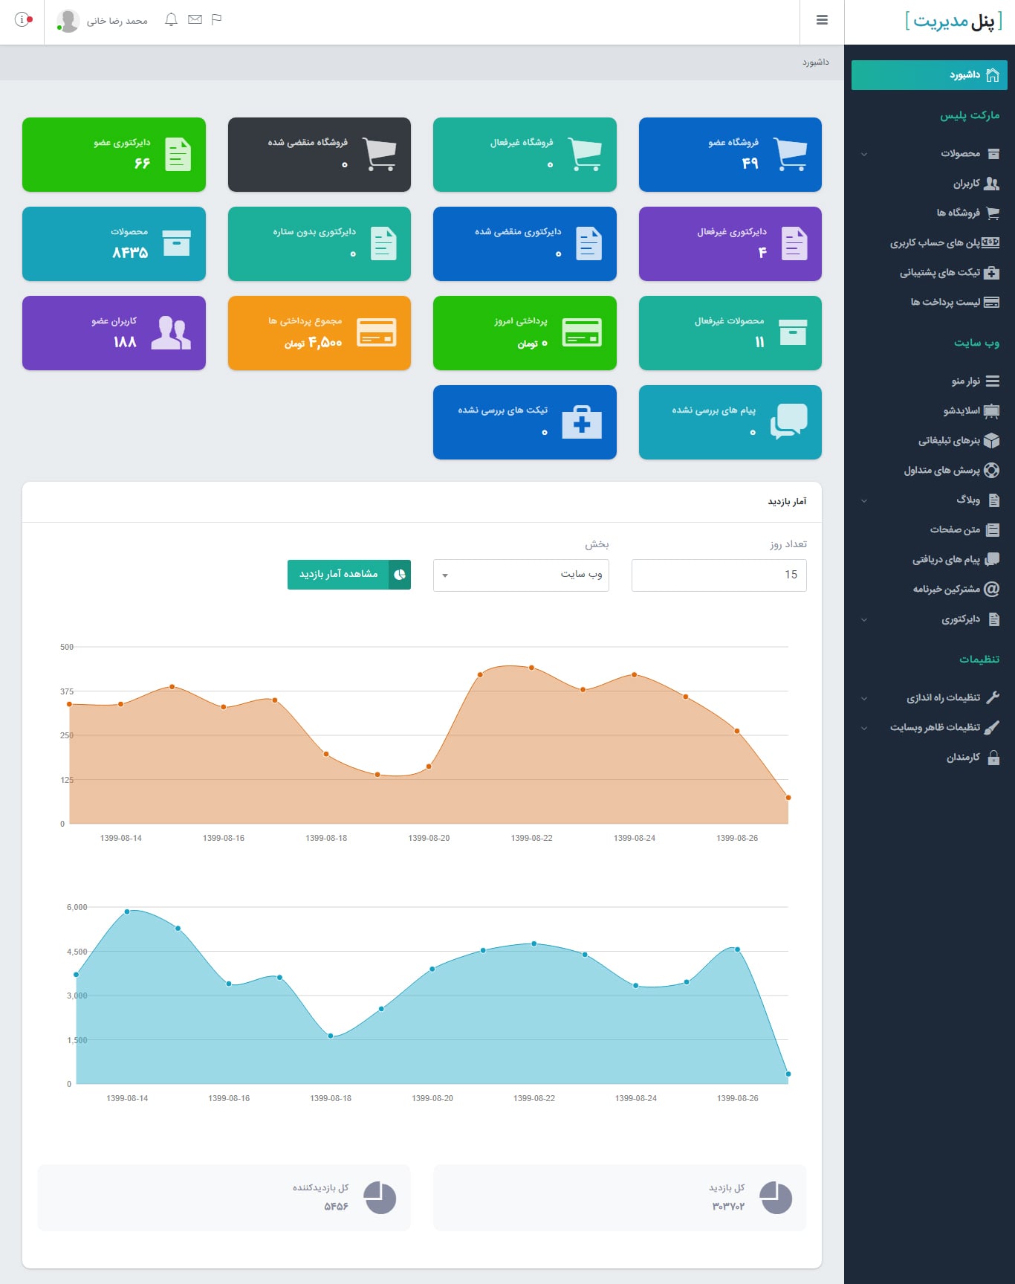
Task: Click the flag icon in header
Action: pos(217,19)
